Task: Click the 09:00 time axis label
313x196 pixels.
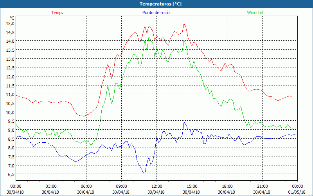Action: click(121, 187)
